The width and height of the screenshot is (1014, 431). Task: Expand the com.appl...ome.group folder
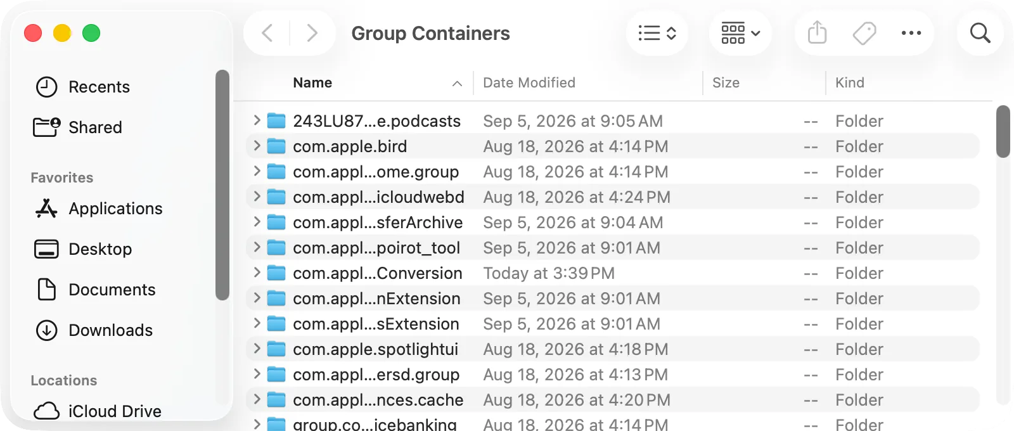pyautogui.click(x=257, y=170)
